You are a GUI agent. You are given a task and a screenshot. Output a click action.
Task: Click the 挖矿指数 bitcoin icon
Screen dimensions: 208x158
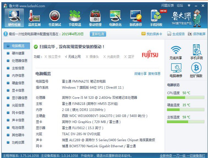coord(196,68)
